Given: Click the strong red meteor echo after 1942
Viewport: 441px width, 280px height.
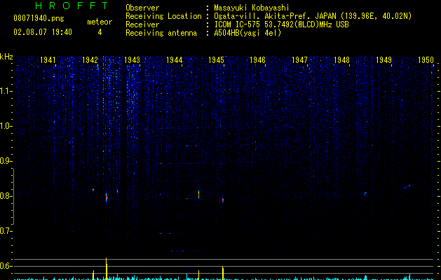Looking at the screenshot, I should click(x=107, y=197).
